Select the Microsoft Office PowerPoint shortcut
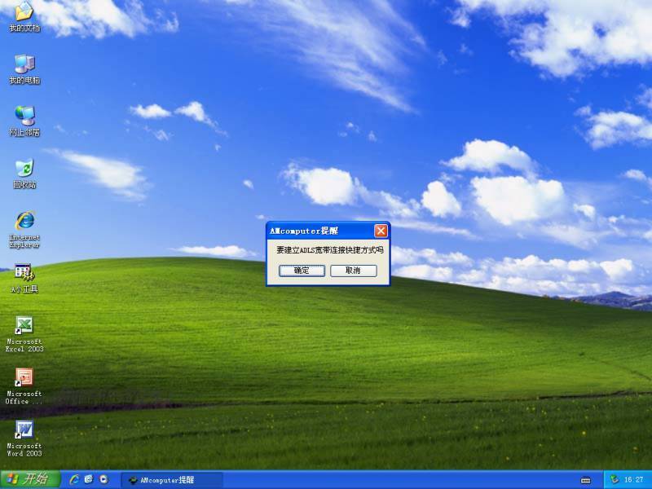652x489 pixels. (x=24, y=386)
